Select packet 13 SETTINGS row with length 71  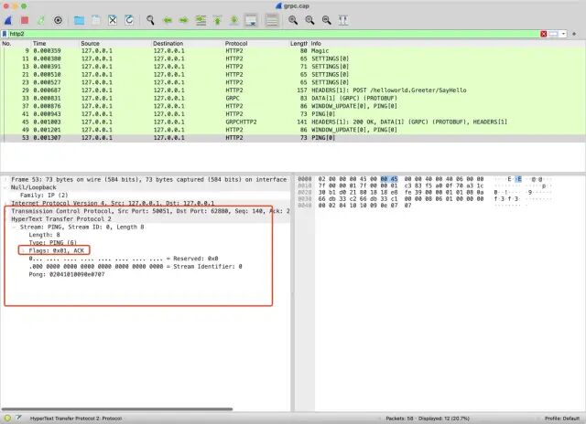(x=293, y=67)
